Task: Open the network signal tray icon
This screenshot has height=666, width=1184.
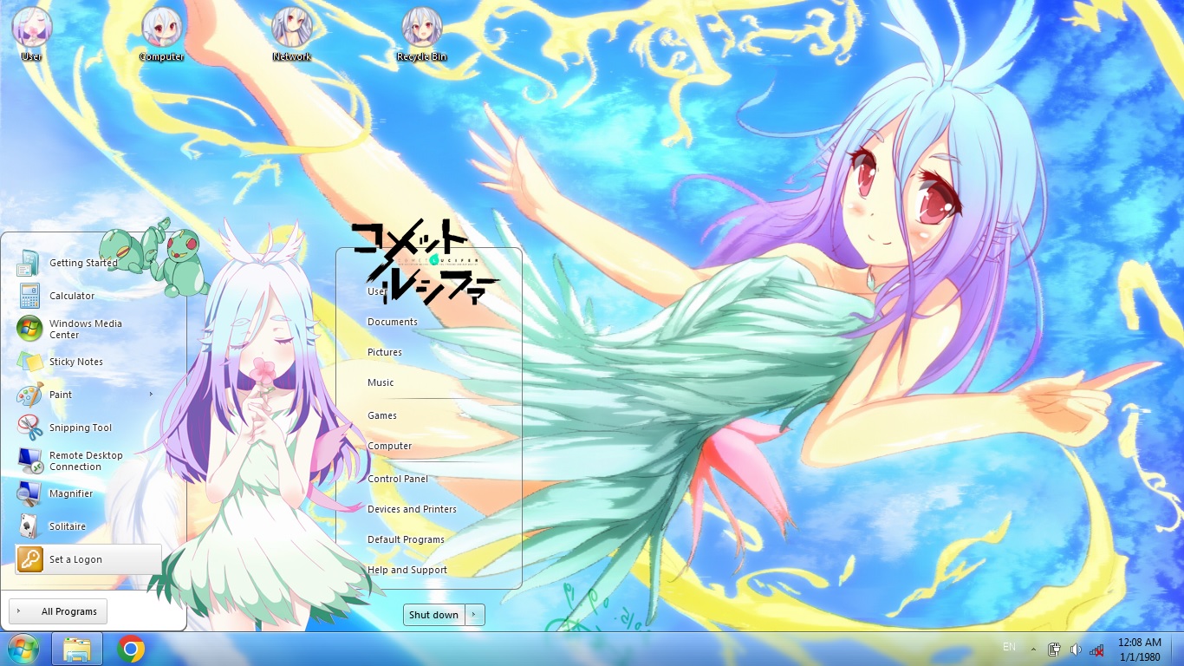Action: coord(1096,650)
